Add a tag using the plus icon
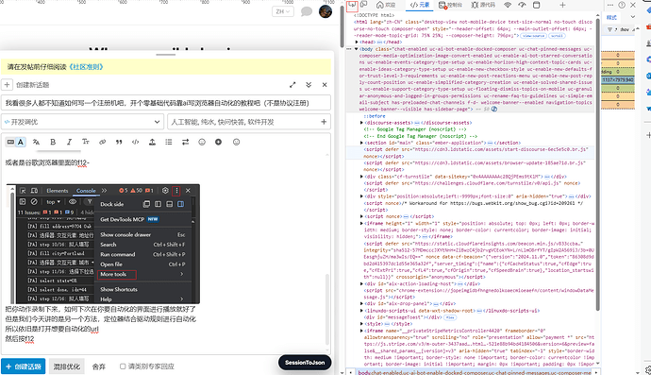This screenshot has width=651, height=375. coord(324,122)
